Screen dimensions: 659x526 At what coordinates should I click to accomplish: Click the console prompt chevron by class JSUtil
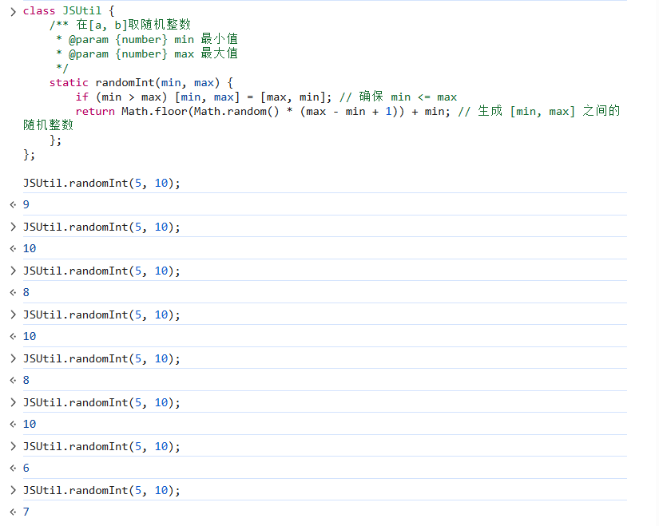[x=11, y=10]
